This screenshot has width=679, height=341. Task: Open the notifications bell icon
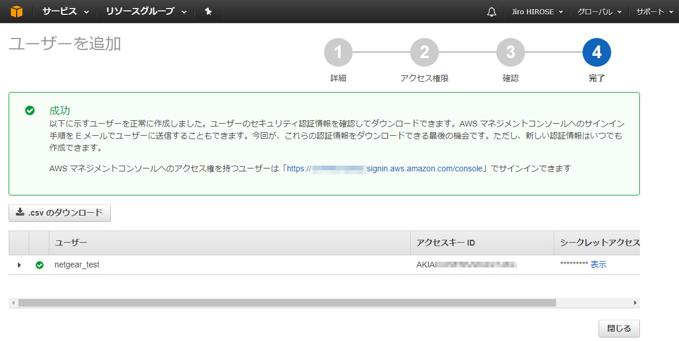(x=492, y=12)
